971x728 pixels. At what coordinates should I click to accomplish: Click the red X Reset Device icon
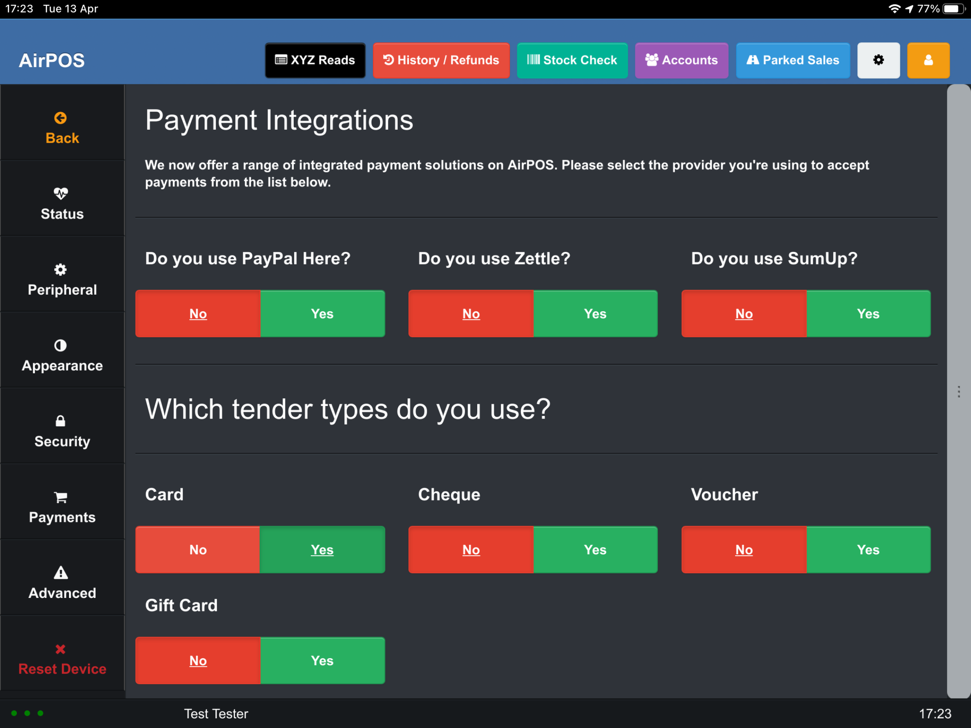pyautogui.click(x=61, y=649)
